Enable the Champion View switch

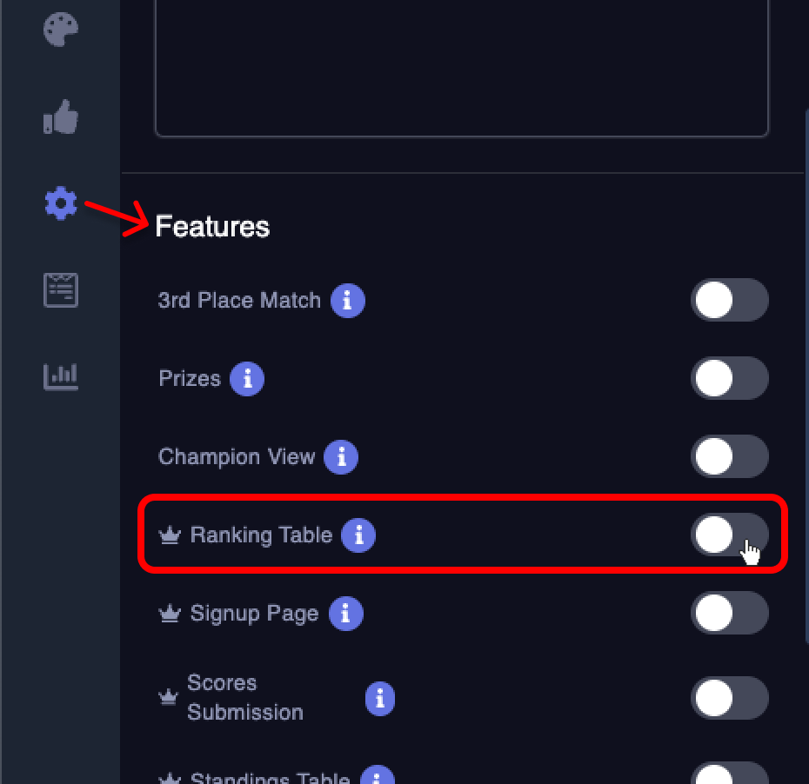tap(729, 457)
